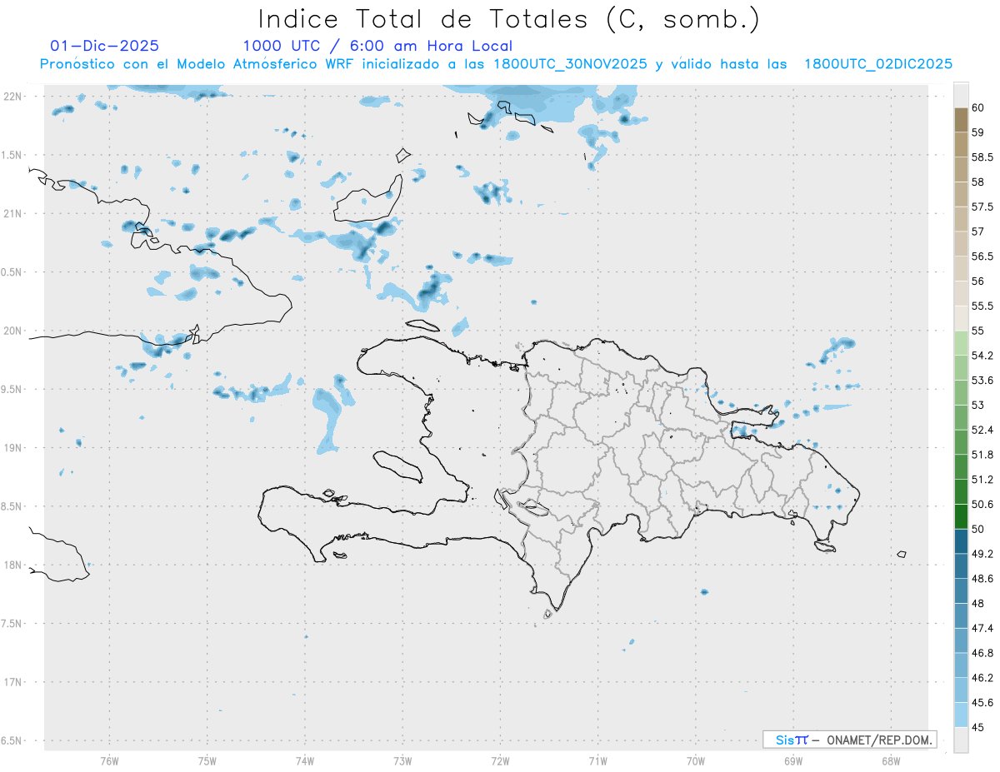Pick the dark brown swatch between 59 and 60

961,120
